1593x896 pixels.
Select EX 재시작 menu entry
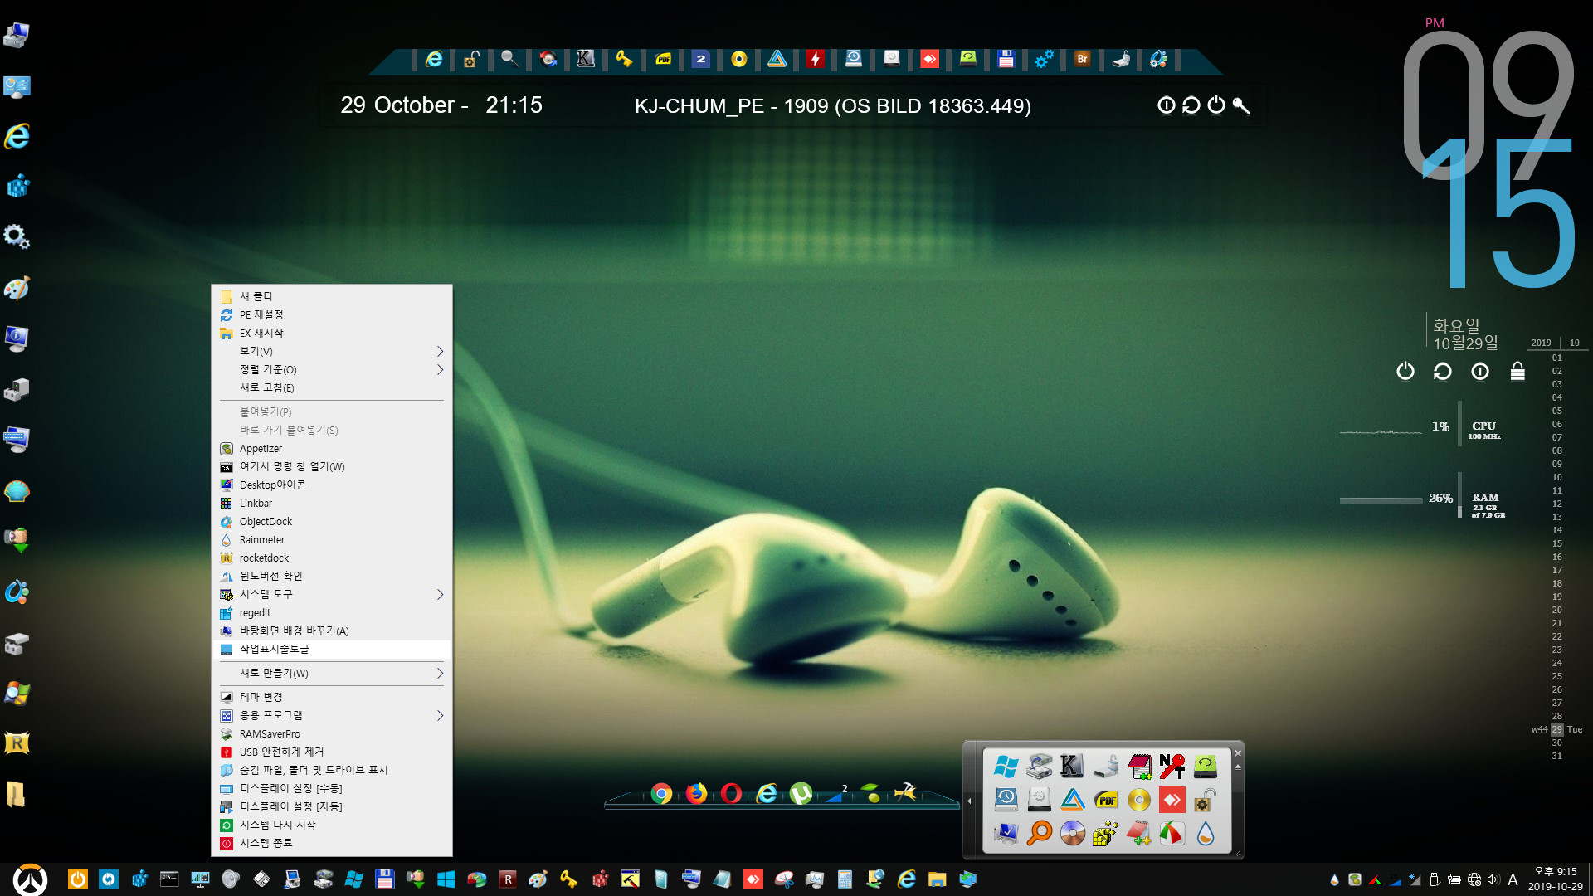click(x=332, y=333)
